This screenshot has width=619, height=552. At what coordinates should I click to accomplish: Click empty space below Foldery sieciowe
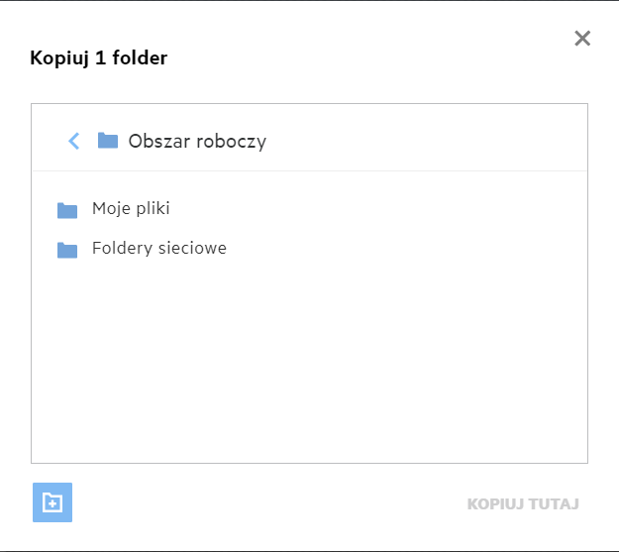[309, 327]
